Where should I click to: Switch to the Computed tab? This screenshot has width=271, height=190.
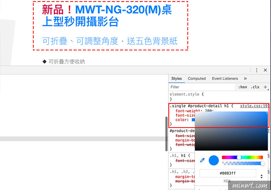click(x=197, y=79)
